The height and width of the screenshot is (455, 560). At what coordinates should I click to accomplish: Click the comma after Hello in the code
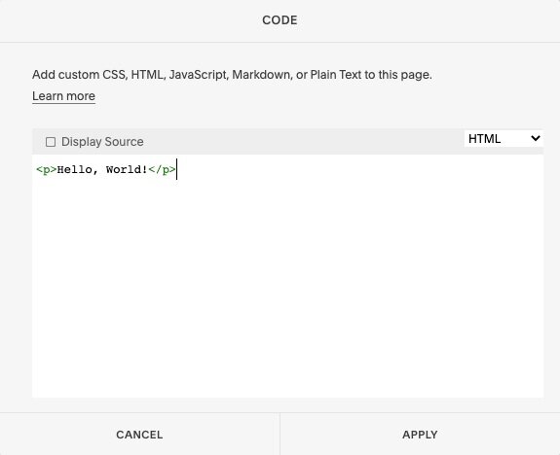coord(95,173)
